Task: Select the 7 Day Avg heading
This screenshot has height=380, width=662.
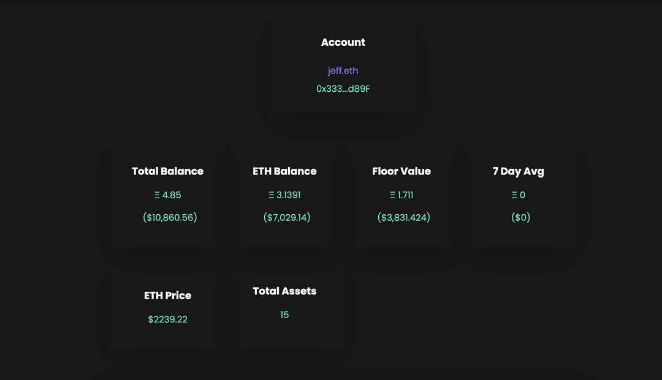Action: click(x=518, y=171)
